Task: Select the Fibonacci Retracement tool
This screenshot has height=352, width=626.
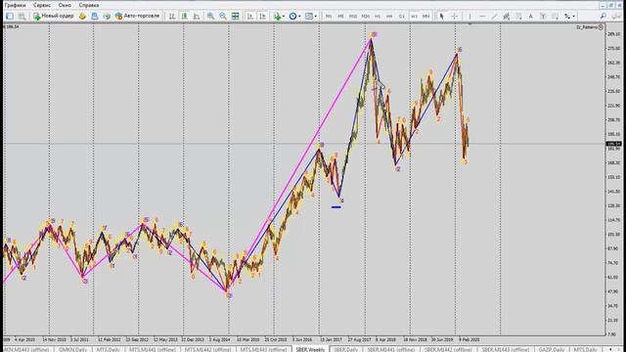Action: coord(518,16)
